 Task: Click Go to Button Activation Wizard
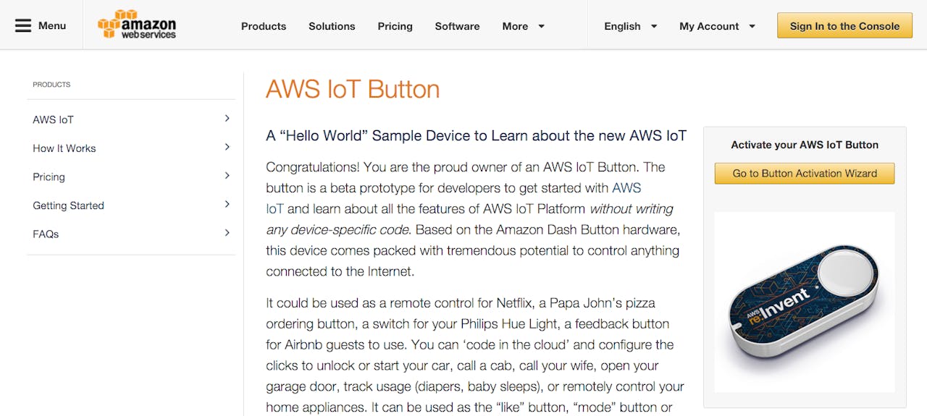click(x=805, y=174)
